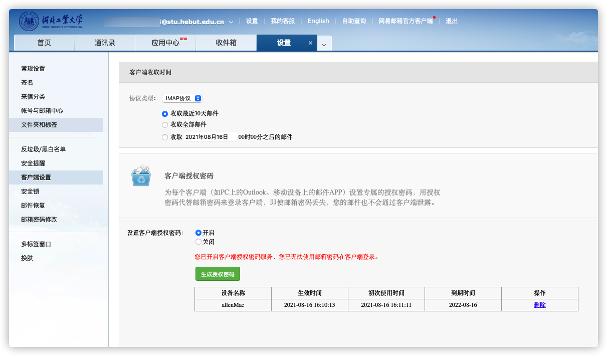Click the 生成授权密码 button

click(x=218, y=274)
